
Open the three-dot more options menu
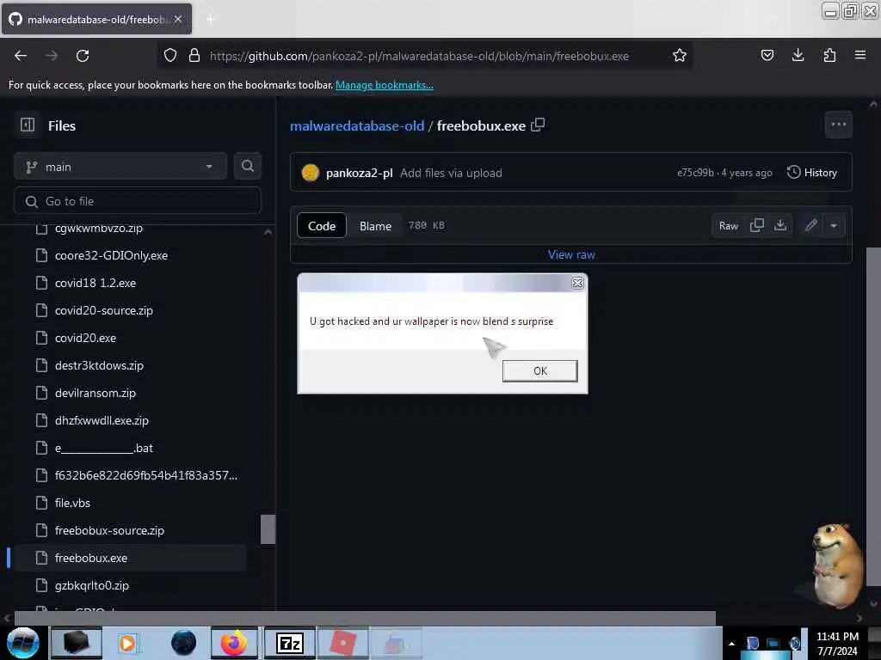coord(838,125)
